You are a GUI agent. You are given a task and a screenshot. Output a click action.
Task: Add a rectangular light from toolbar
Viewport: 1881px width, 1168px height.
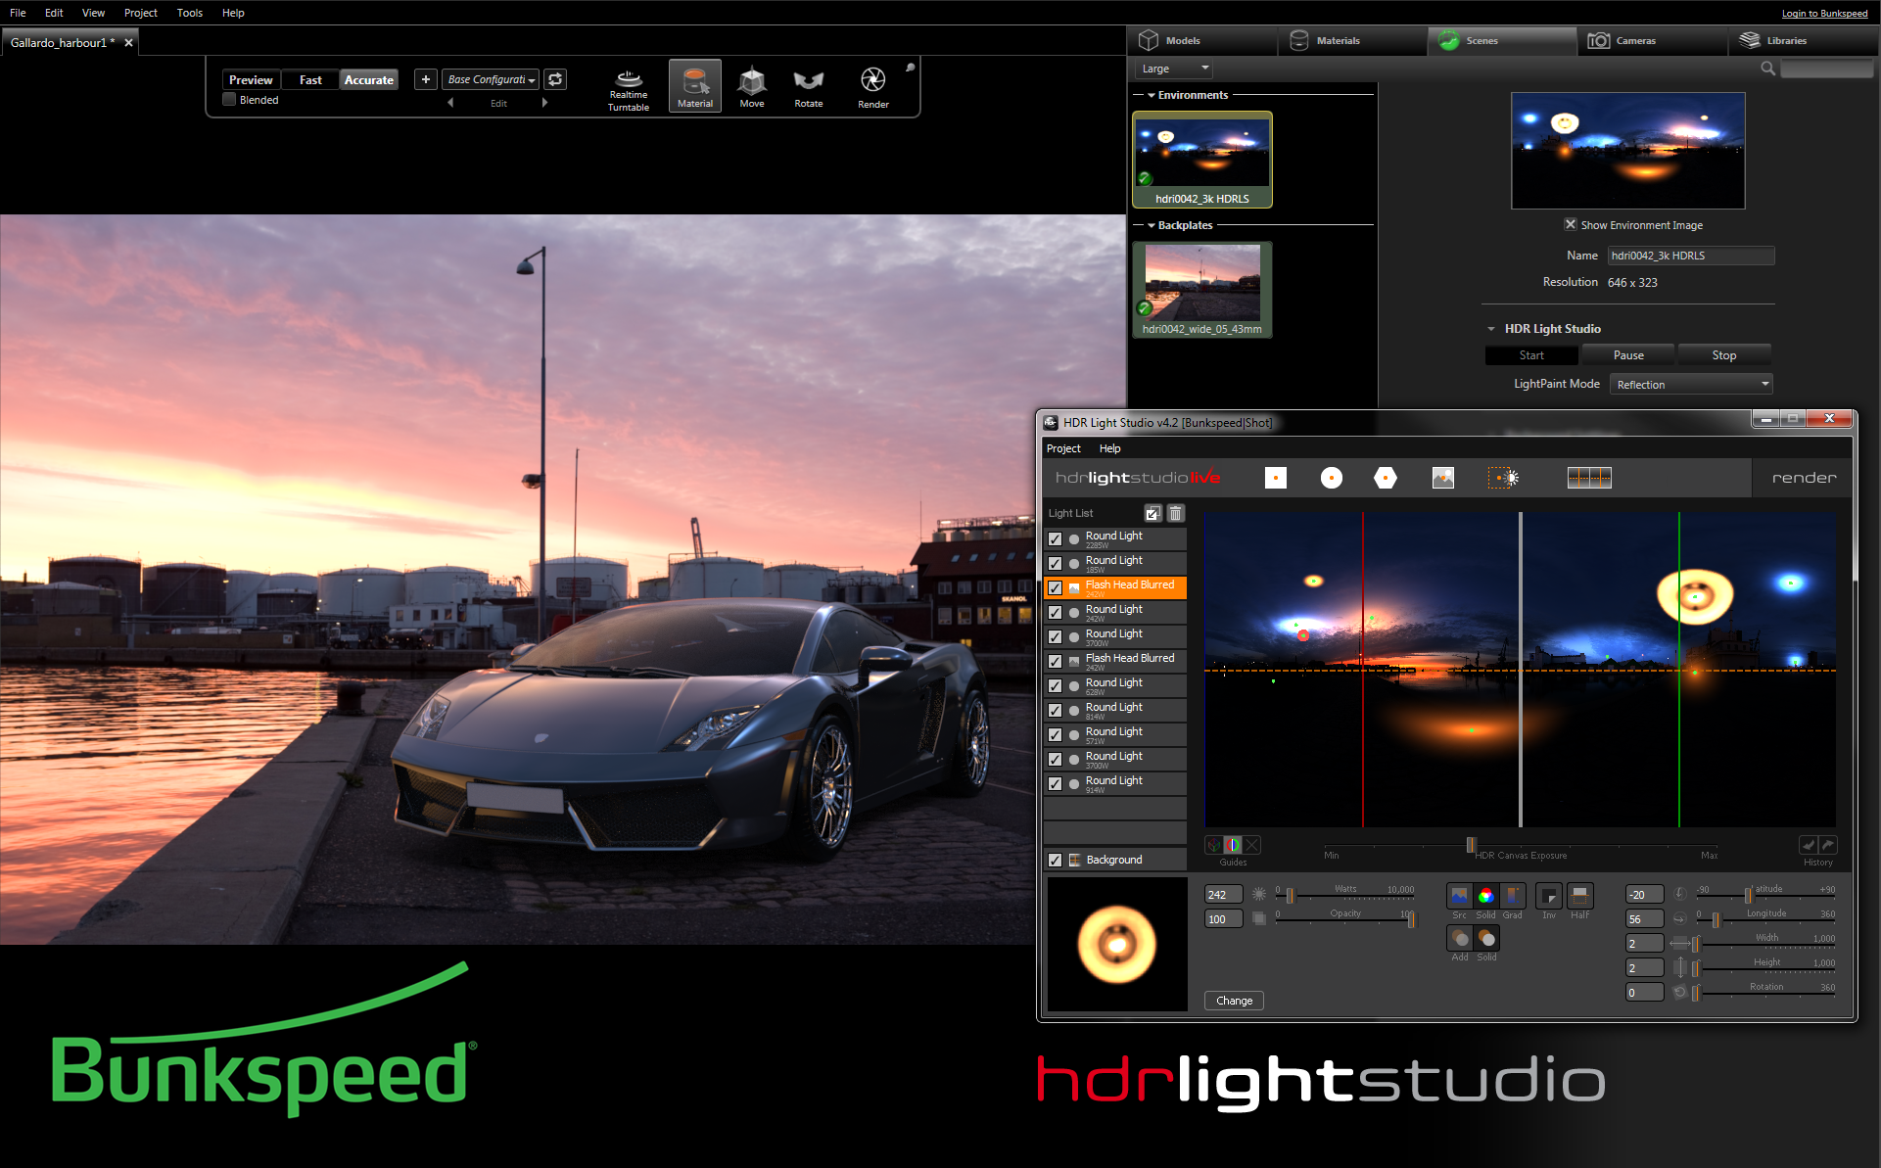(1275, 478)
